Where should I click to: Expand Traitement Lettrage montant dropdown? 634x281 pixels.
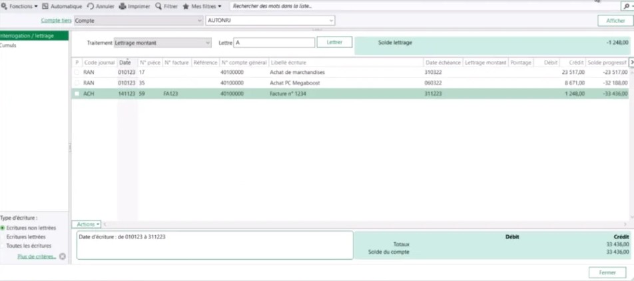click(x=206, y=43)
